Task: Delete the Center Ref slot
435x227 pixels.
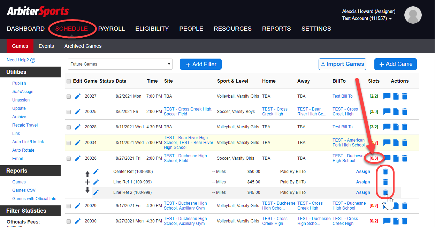Action: pyautogui.click(x=385, y=172)
